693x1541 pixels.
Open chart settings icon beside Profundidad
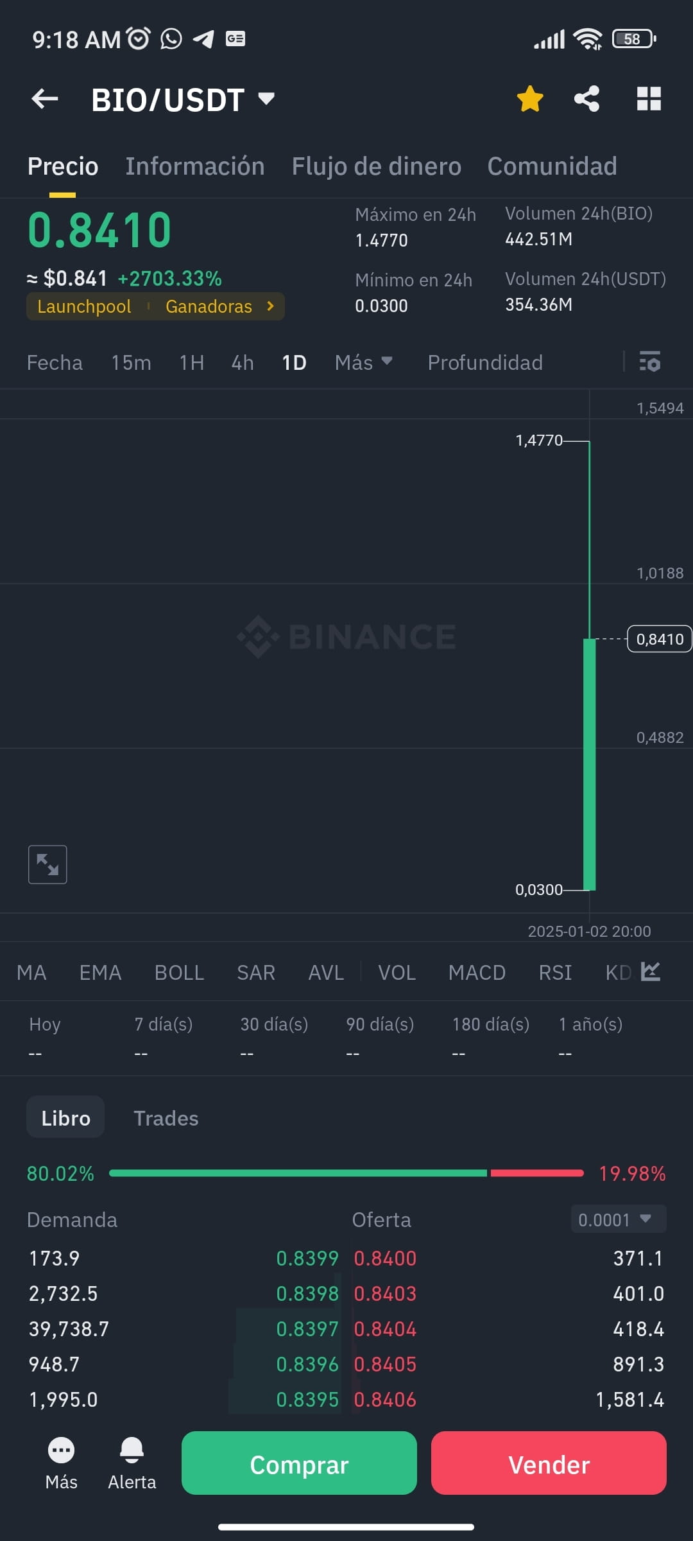650,362
